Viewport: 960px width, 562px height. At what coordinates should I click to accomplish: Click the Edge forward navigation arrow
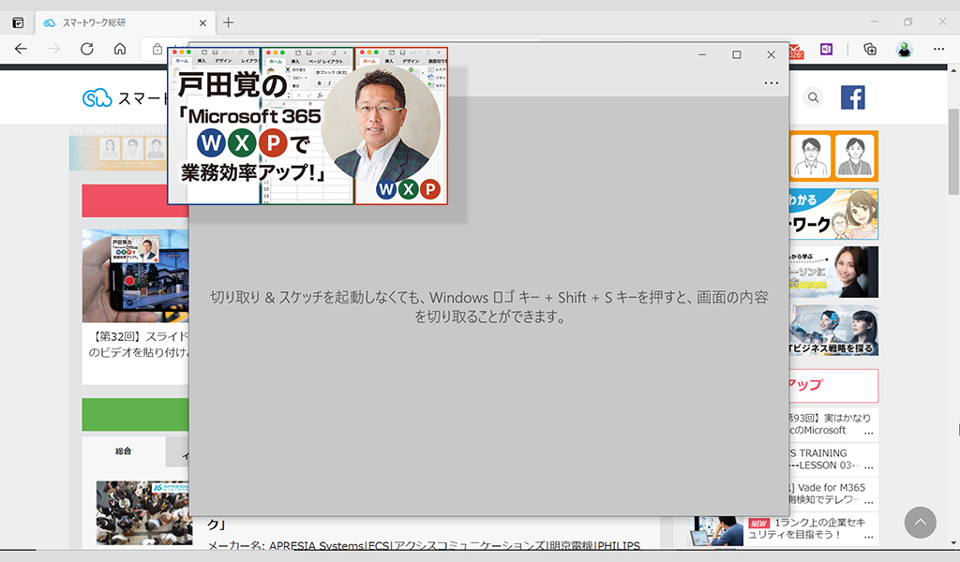(x=53, y=49)
